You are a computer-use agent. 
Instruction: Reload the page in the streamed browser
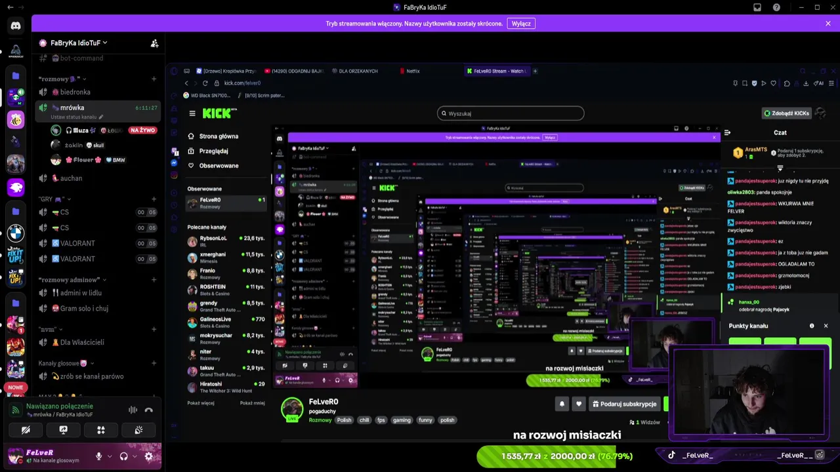[x=205, y=83]
